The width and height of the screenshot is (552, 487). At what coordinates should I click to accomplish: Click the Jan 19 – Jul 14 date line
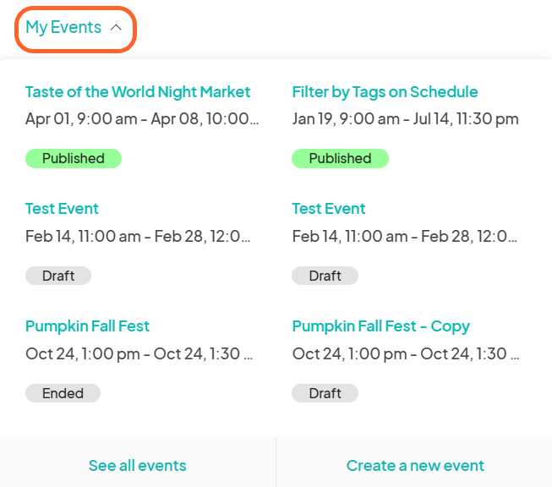click(405, 119)
